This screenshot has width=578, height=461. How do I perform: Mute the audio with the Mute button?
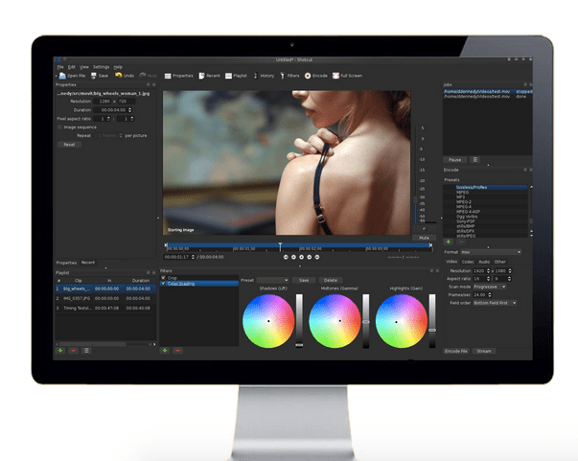[x=424, y=238]
